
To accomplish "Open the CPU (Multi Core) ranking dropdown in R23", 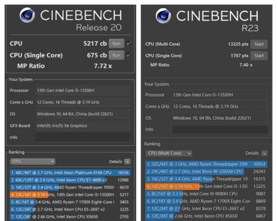I will click(169, 153).
